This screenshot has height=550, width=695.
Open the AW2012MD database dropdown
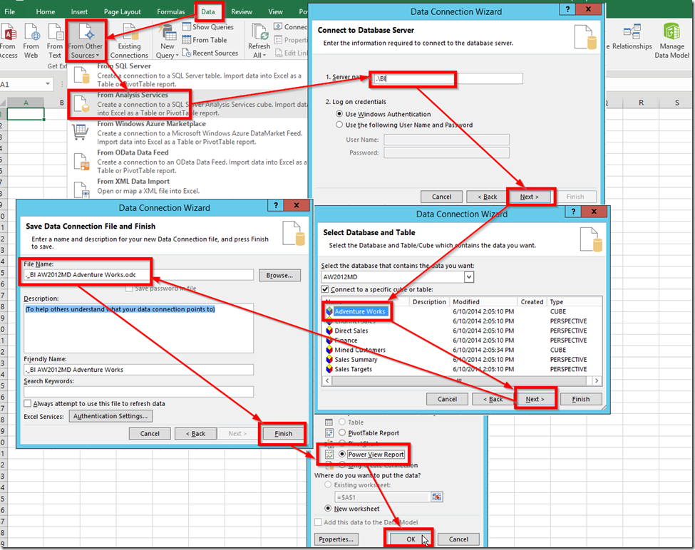click(x=468, y=277)
